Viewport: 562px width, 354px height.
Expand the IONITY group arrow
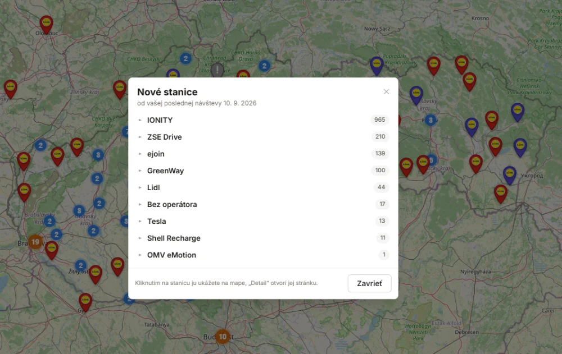coord(140,120)
